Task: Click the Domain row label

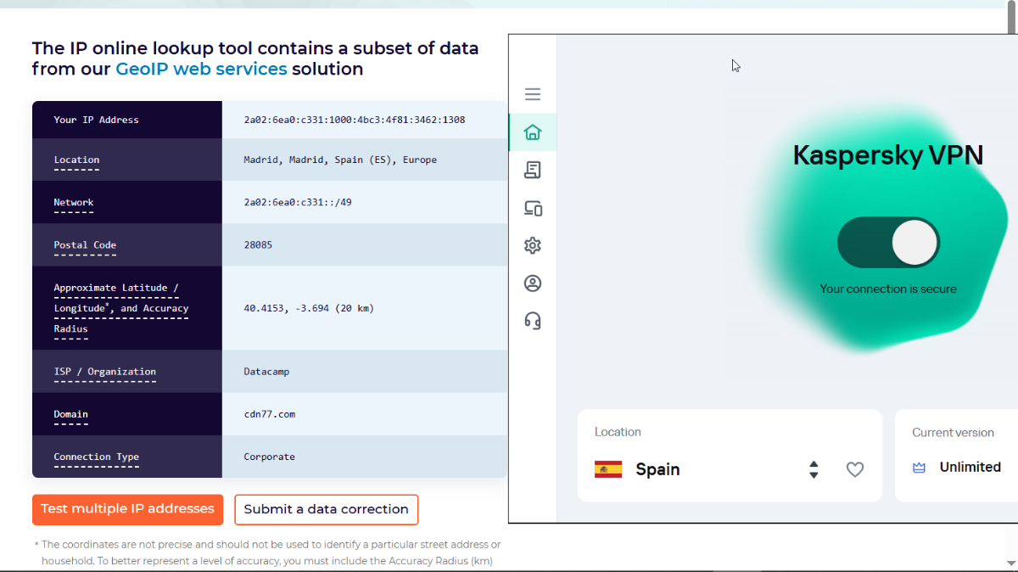Action: [x=71, y=414]
